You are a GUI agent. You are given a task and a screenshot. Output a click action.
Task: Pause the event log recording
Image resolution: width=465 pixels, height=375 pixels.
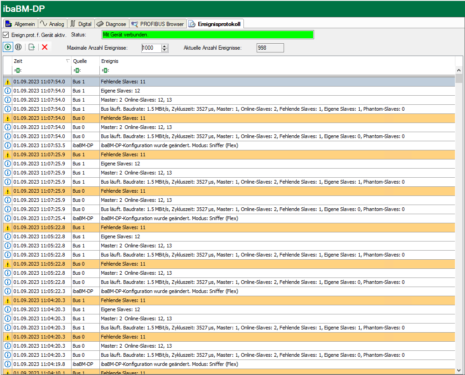click(18, 47)
